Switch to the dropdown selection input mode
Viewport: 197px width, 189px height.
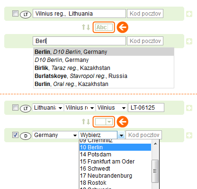(x=104, y=122)
